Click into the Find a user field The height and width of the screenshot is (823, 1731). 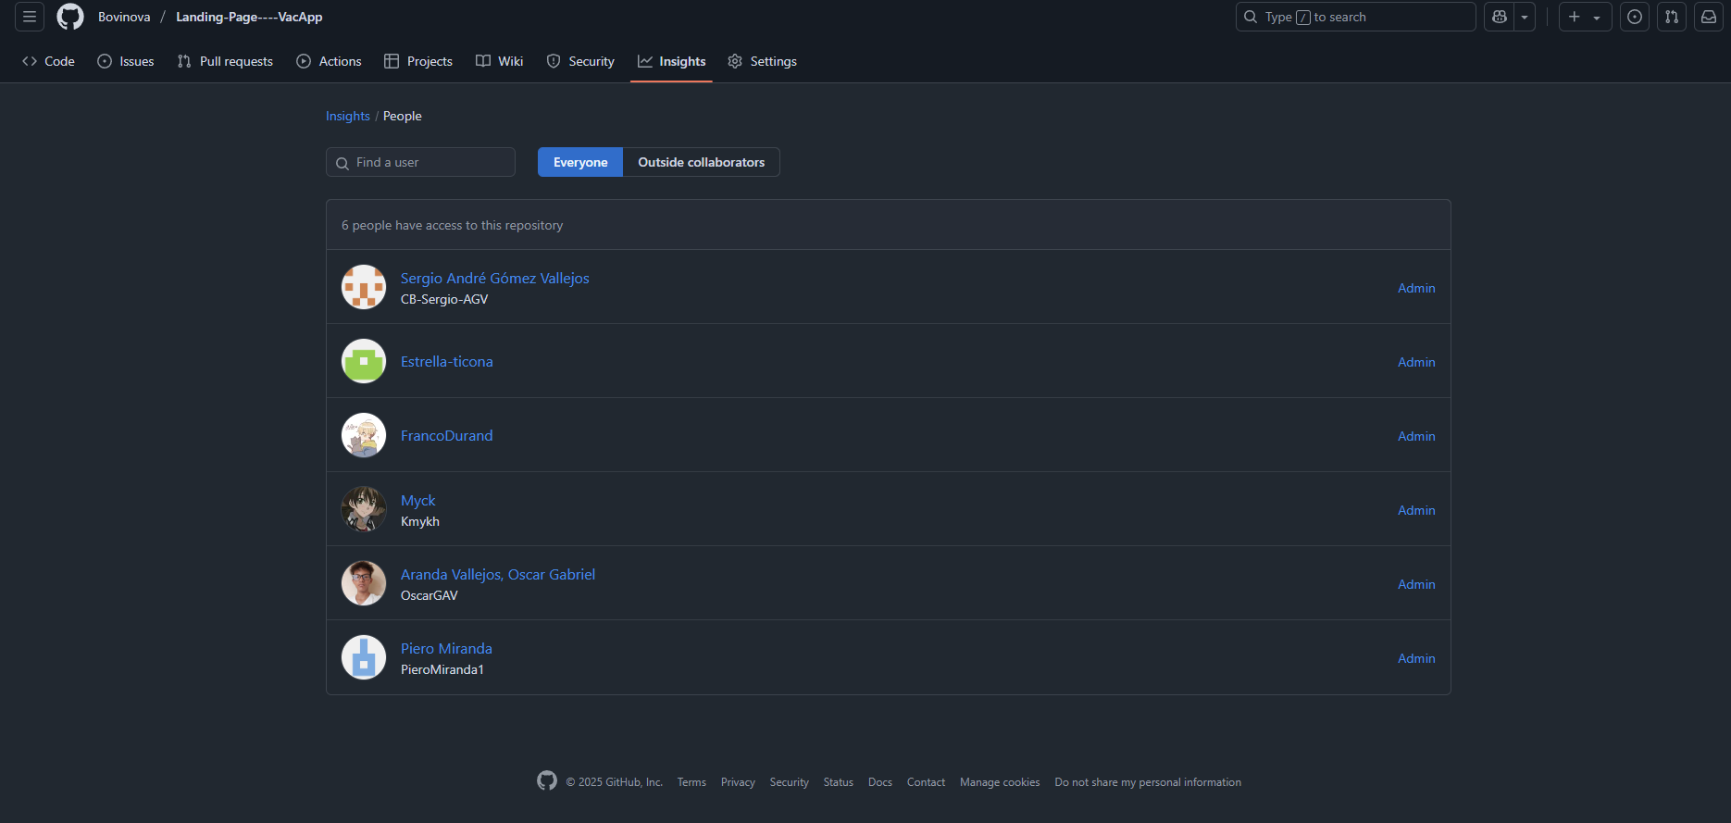420,162
